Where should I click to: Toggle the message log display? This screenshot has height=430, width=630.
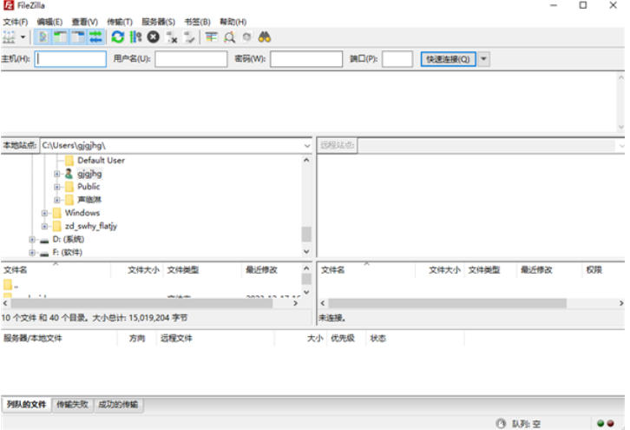[x=43, y=37]
